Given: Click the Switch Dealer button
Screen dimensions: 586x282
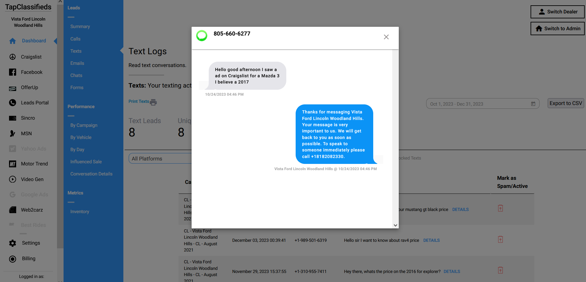Looking at the screenshot, I should coord(557,12).
